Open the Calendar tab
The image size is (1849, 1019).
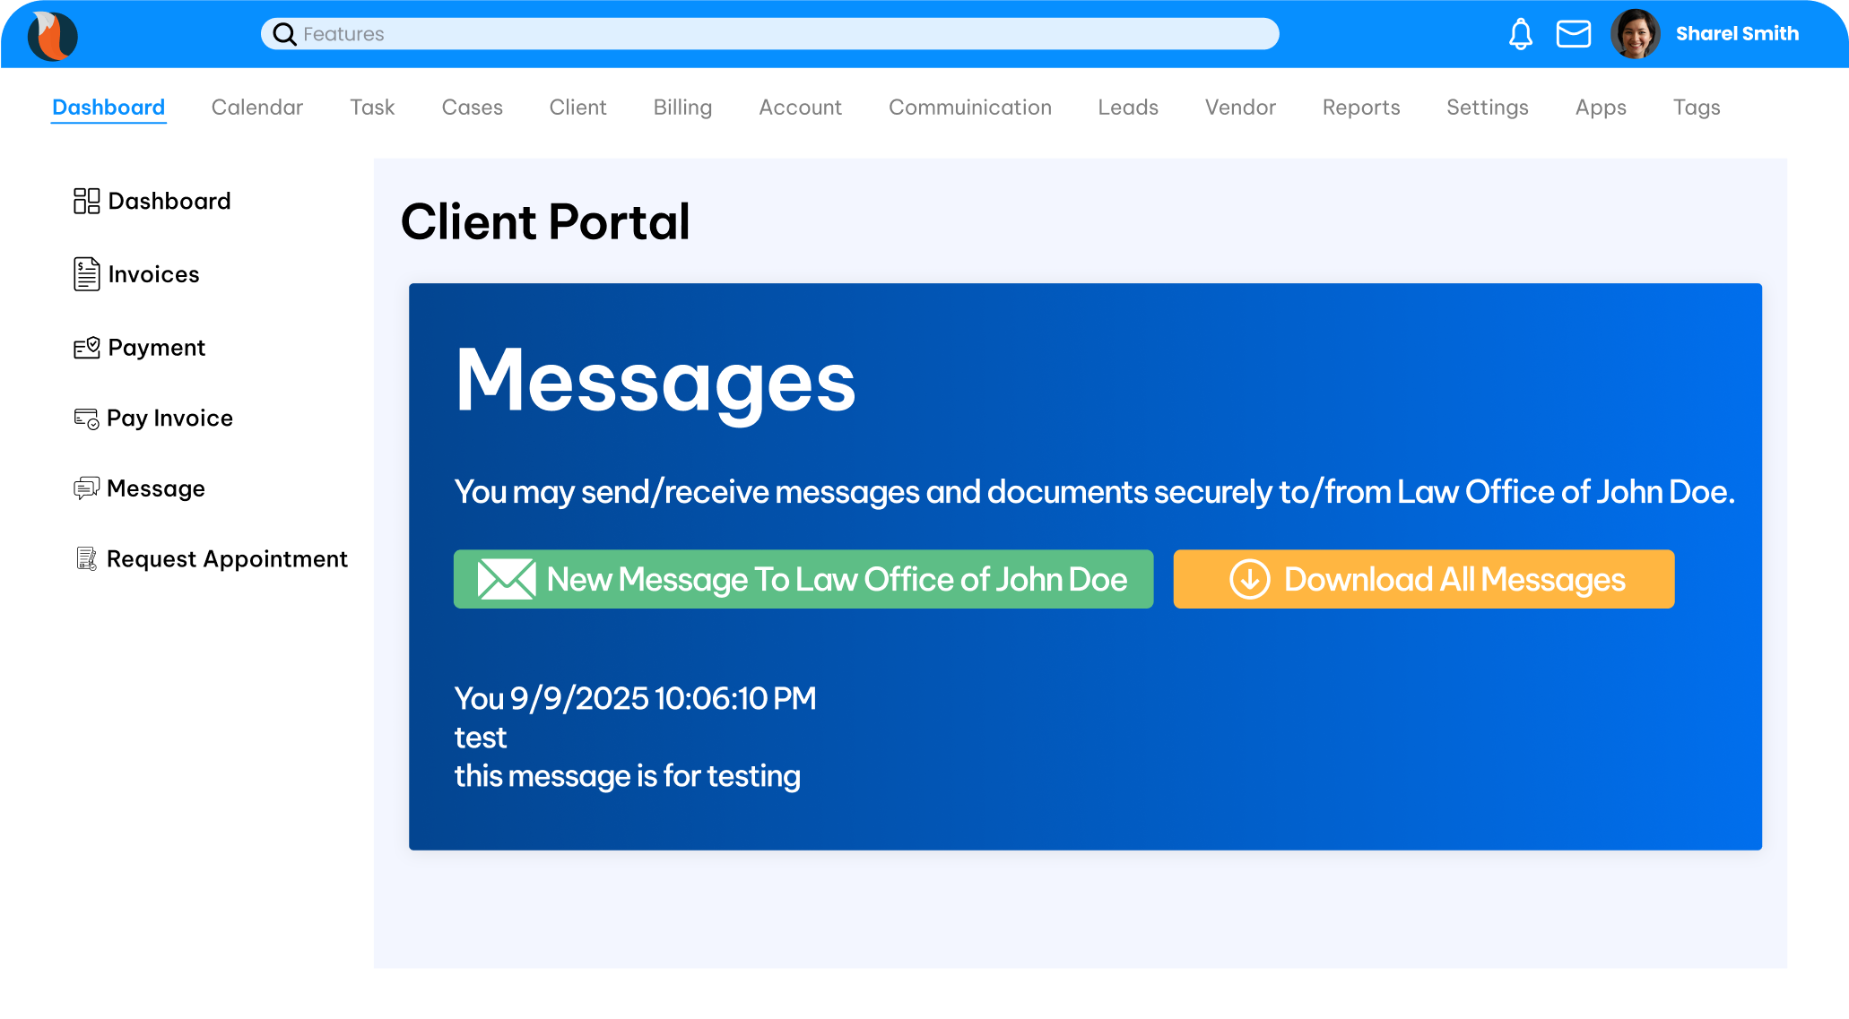point(257,108)
